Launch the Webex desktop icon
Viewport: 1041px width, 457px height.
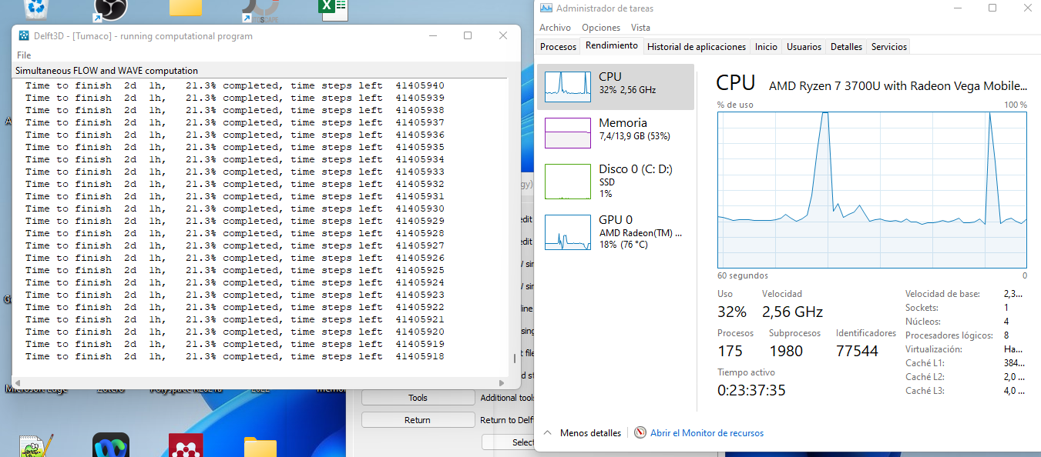(x=111, y=445)
